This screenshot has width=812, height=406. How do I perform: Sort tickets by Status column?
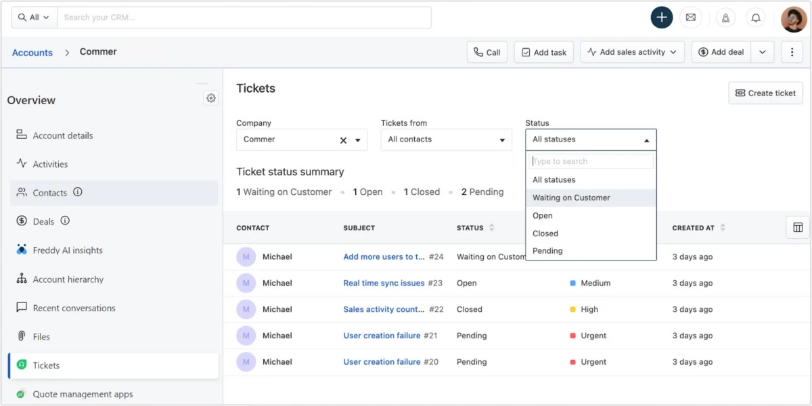(x=491, y=228)
